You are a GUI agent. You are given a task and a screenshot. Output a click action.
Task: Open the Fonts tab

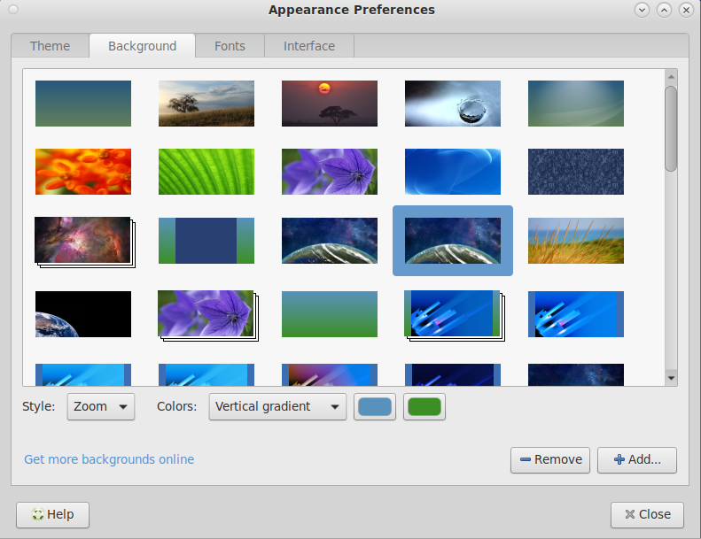point(230,46)
